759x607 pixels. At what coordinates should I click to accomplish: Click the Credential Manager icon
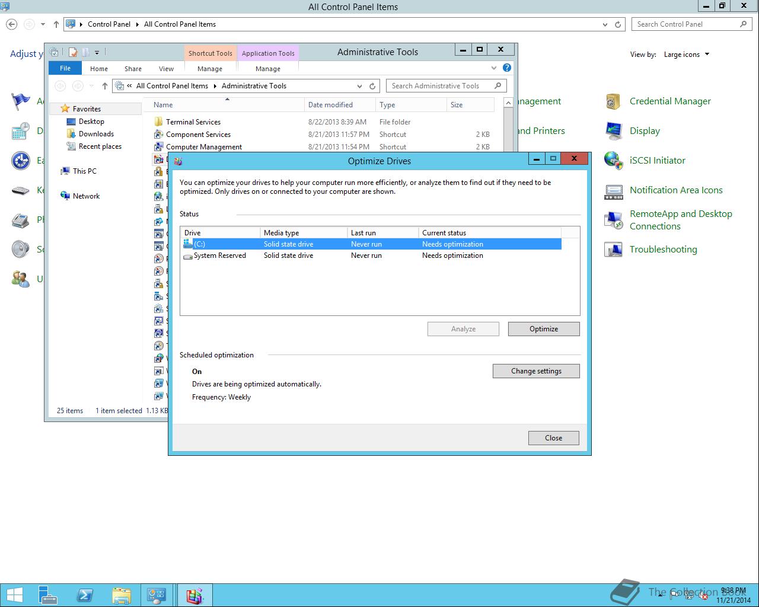[613, 101]
